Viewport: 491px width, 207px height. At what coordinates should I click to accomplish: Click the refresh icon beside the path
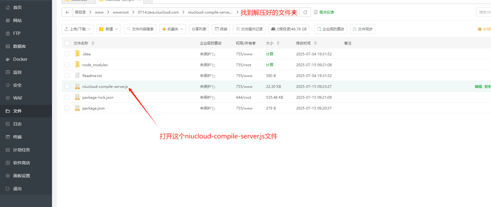click(x=305, y=12)
